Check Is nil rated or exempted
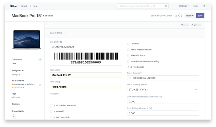This screenshot has height=127, width=216. tap(51, 106)
